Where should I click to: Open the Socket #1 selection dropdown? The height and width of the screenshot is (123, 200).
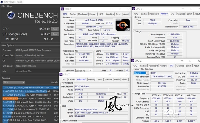[84, 70]
